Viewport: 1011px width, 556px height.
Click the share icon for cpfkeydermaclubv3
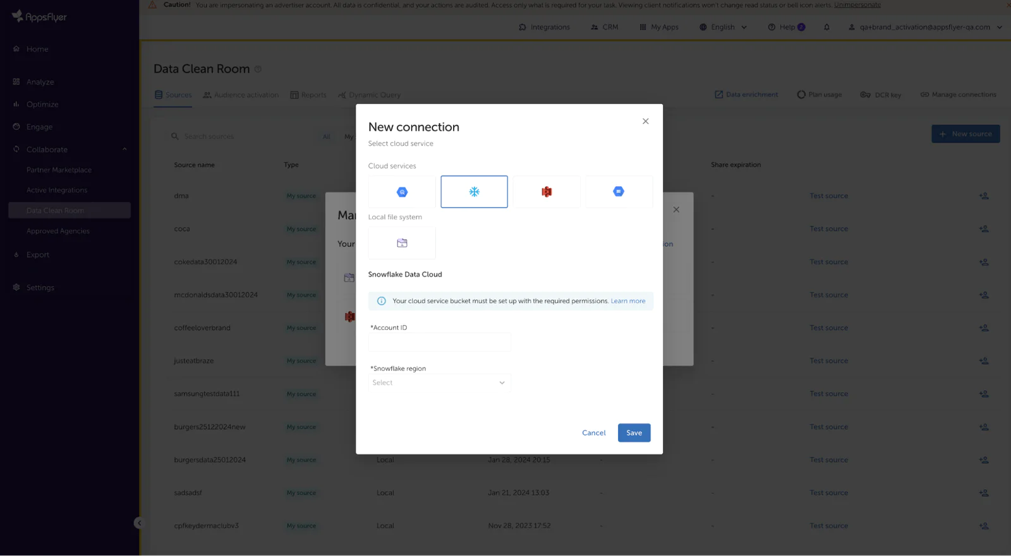click(x=984, y=526)
